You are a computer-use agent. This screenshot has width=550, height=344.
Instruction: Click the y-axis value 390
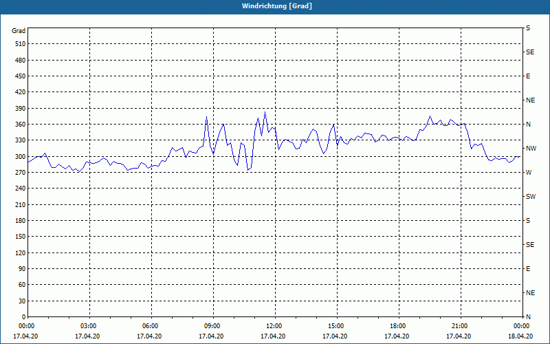pos(21,109)
